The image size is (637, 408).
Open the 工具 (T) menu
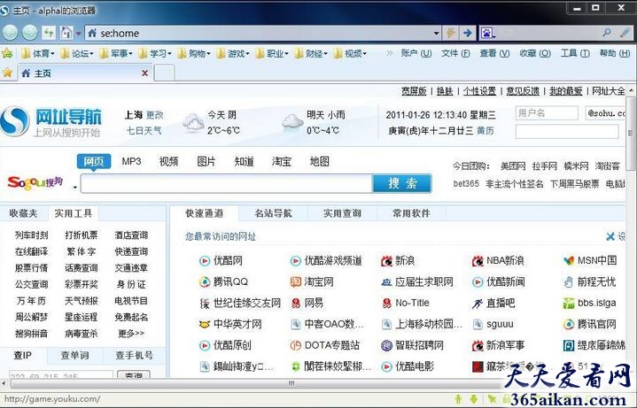click(575, 53)
